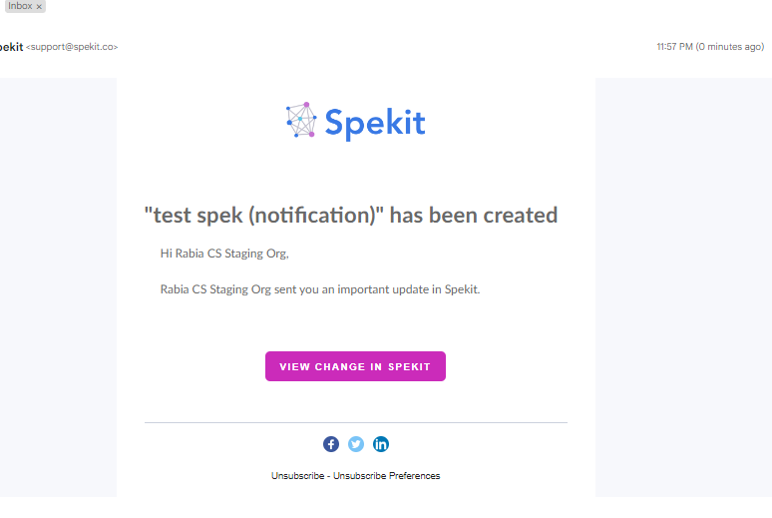Click the "Hi Rabia CS Staging Org" greeting
The height and width of the screenshot is (518, 772).
pyautogui.click(x=224, y=254)
